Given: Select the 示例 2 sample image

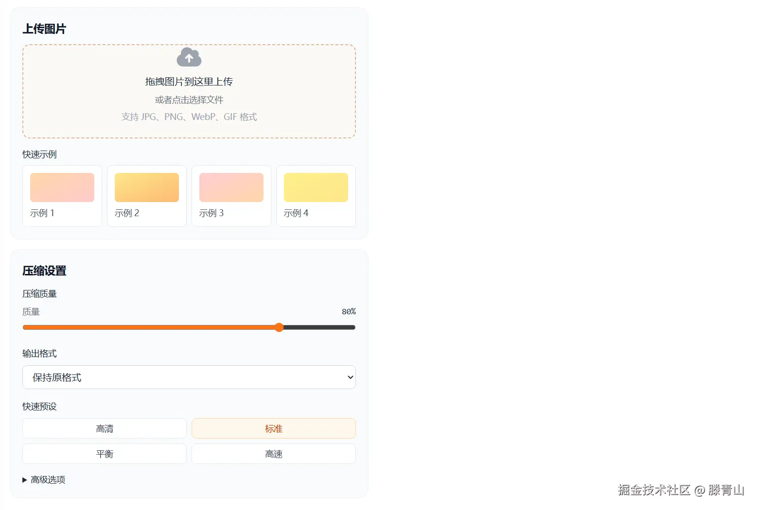Looking at the screenshot, I should tap(146, 196).
